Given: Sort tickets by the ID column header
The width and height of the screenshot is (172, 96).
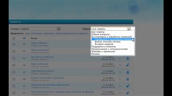Looking at the screenshot, I should [x=24, y=38].
